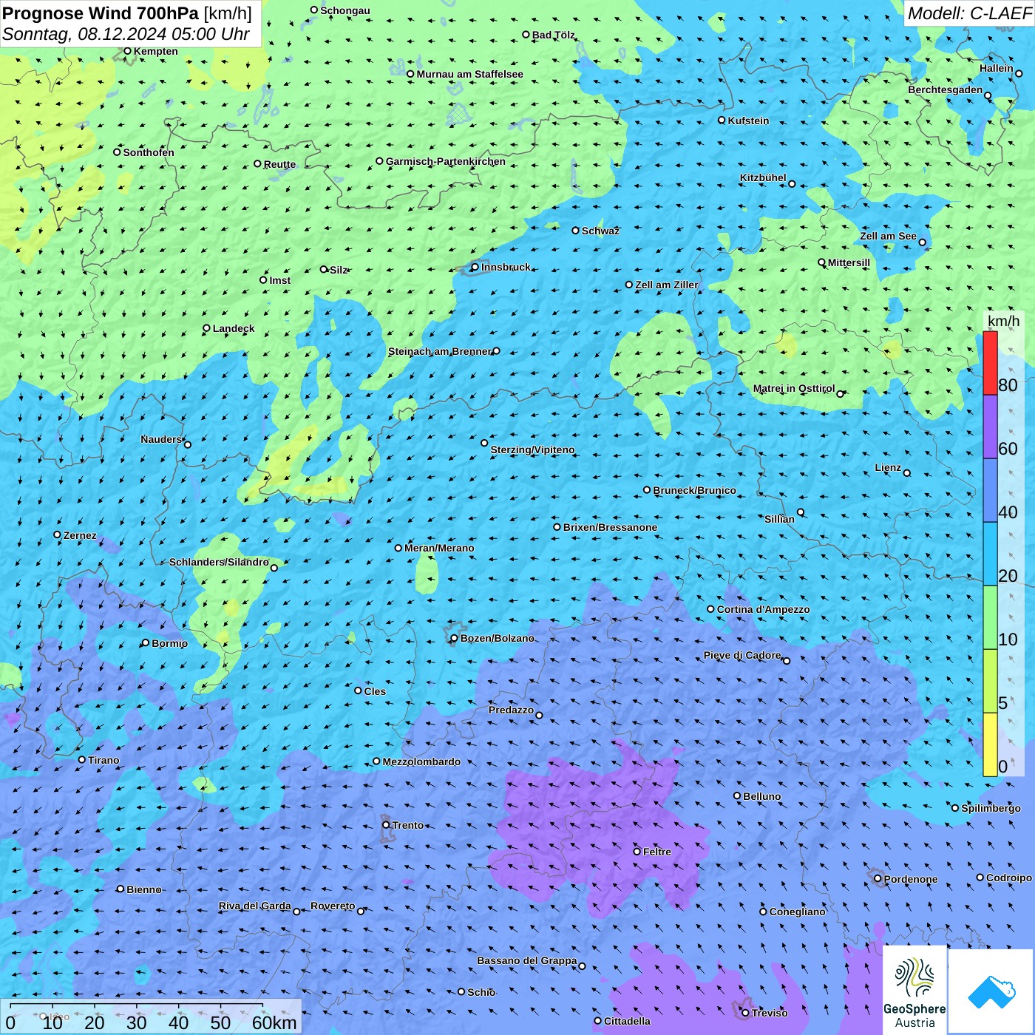Image resolution: width=1035 pixels, height=1035 pixels.
Task: Click the 'Reutte' label
Action: click(279, 164)
